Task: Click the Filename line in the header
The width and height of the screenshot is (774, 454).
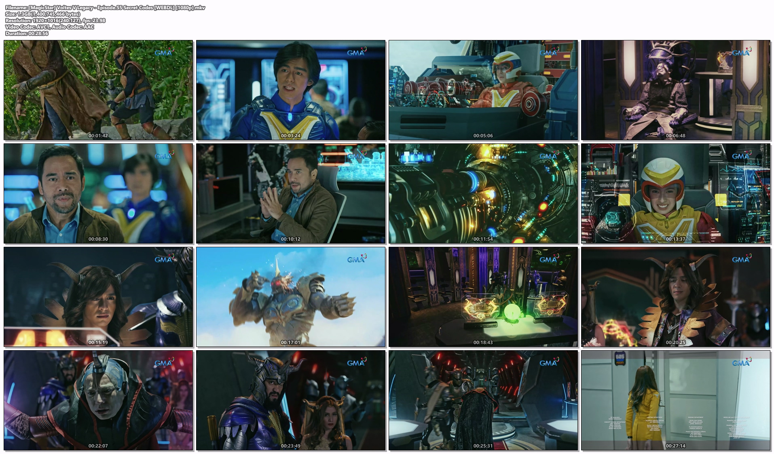Action: (105, 8)
